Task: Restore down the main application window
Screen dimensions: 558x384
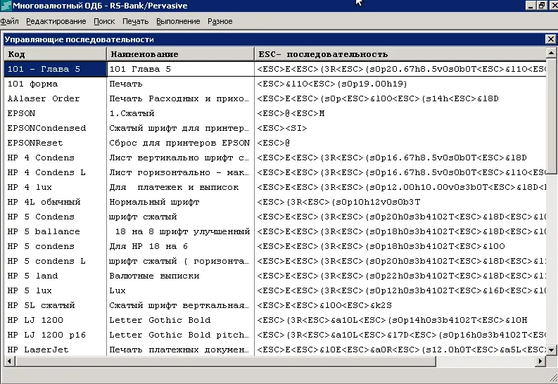Action: 542,5
